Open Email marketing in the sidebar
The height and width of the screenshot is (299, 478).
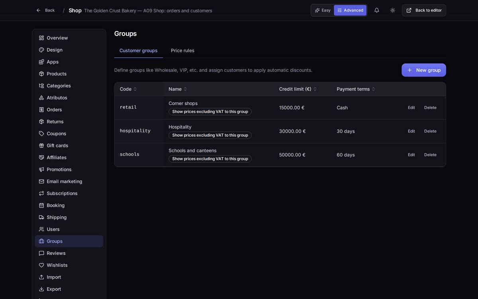69,181
